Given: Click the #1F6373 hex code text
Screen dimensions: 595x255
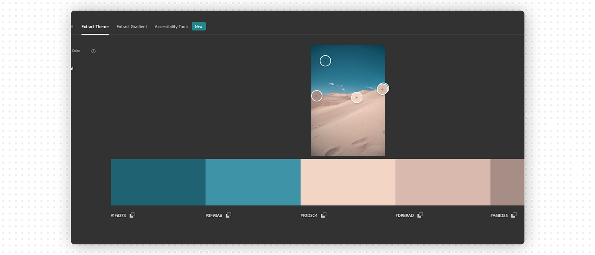Looking at the screenshot, I should point(118,215).
